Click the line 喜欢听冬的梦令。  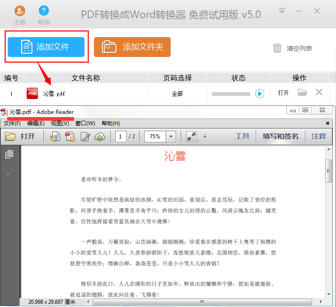(x=101, y=179)
